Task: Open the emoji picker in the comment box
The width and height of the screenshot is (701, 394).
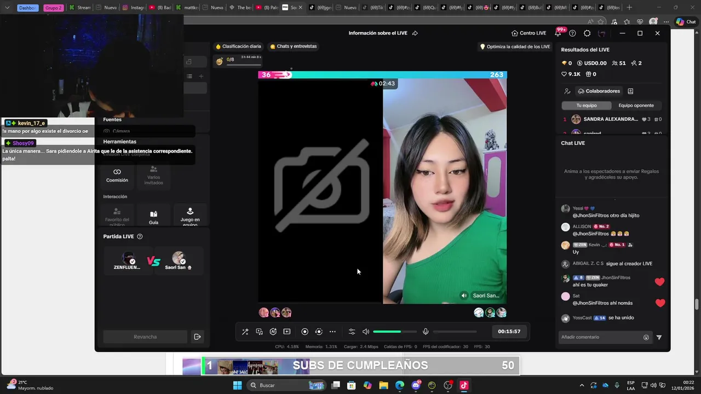Action: coord(646,338)
